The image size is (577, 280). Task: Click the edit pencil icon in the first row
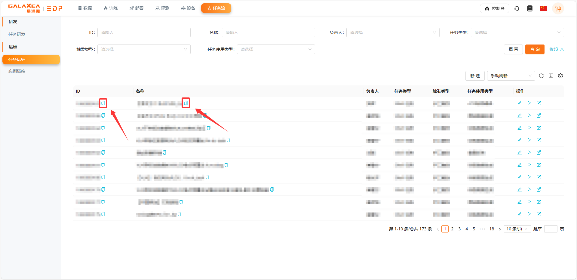point(519,103)
